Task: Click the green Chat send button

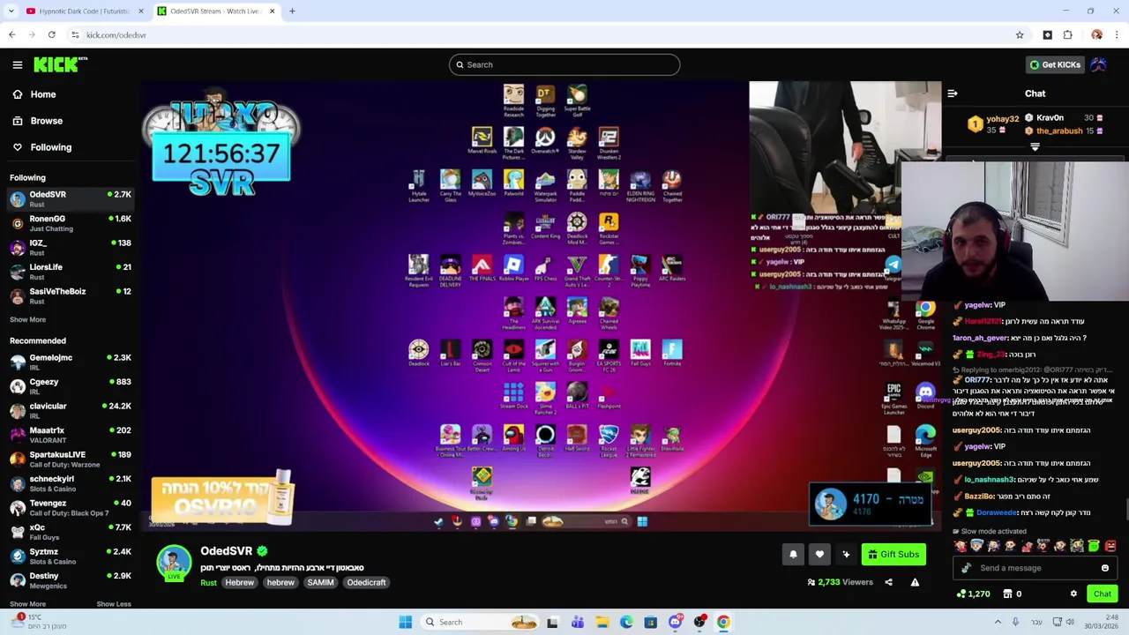Action: [1102, 594]
